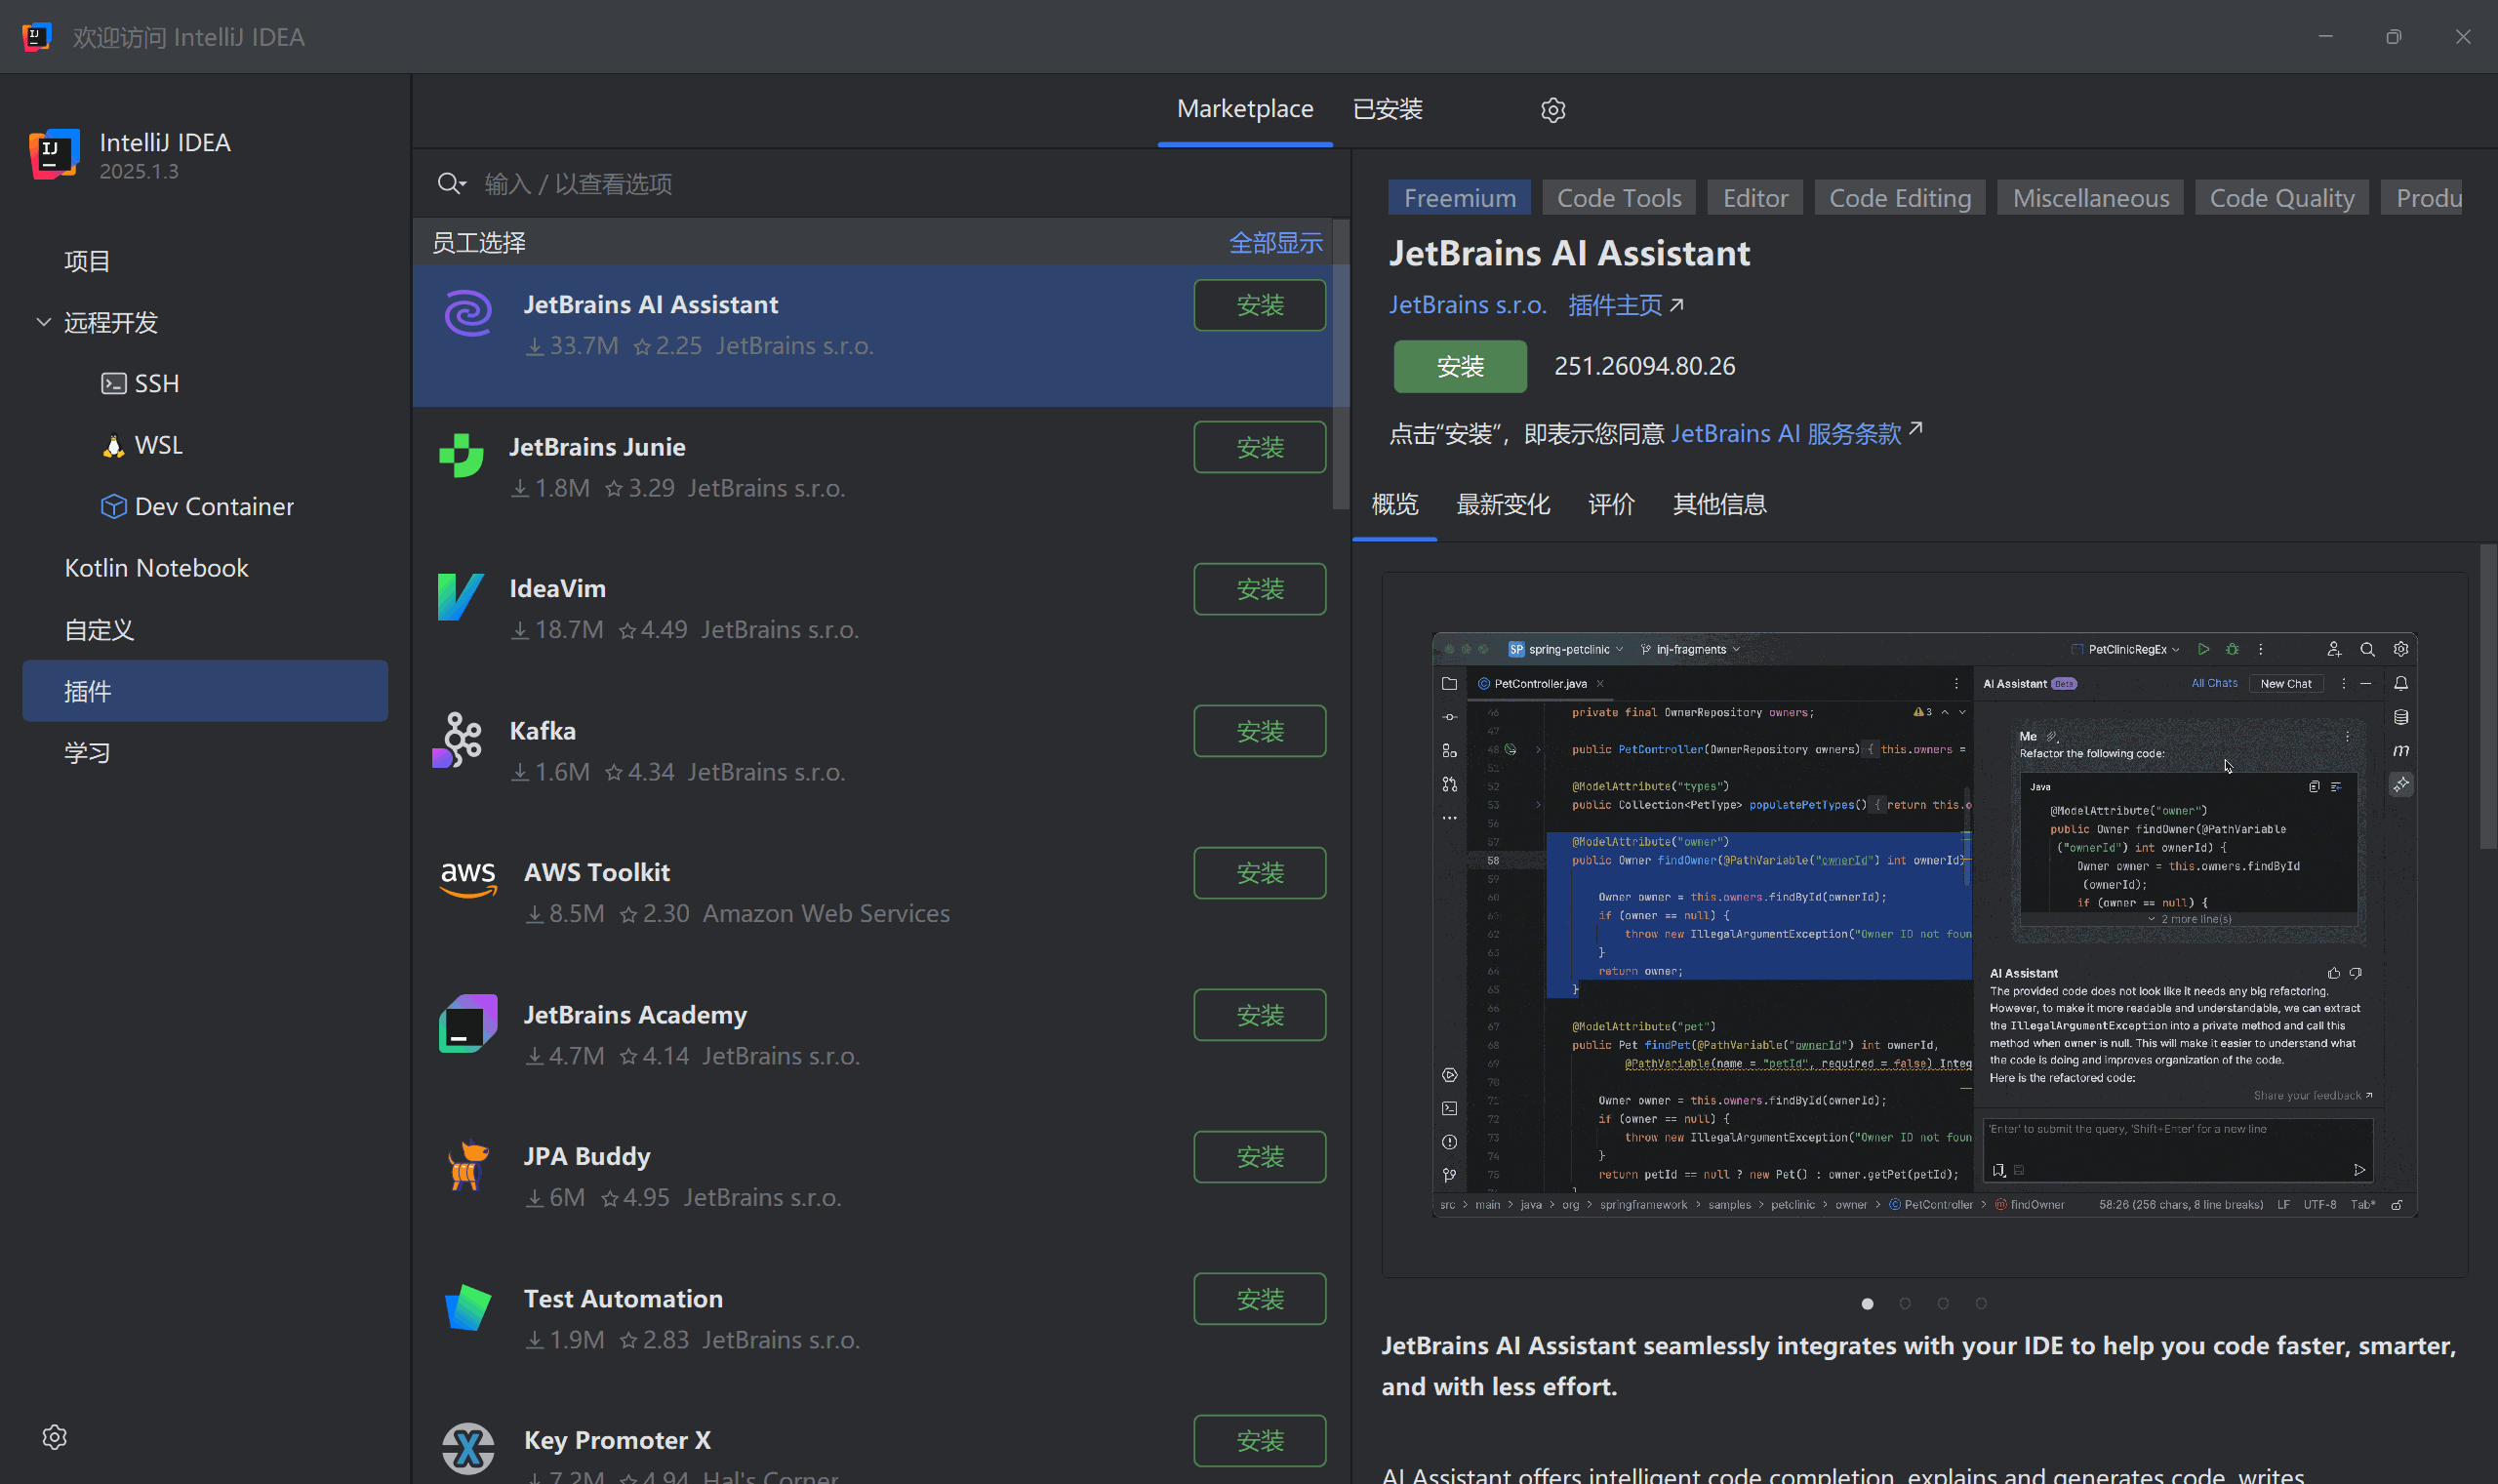Click the search magnifier options icon
Screen dimensions: 2498x1484
click(x=451, y=183)
